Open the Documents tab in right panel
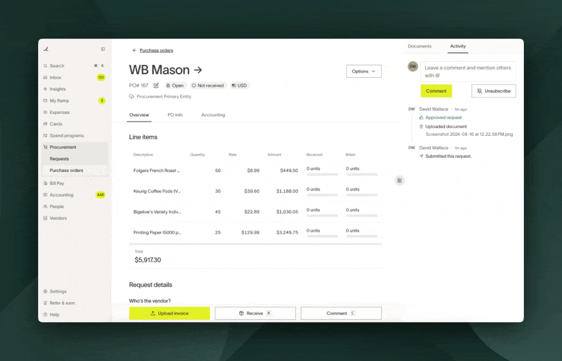The image size is (562, 361). (x=419, y=46)
